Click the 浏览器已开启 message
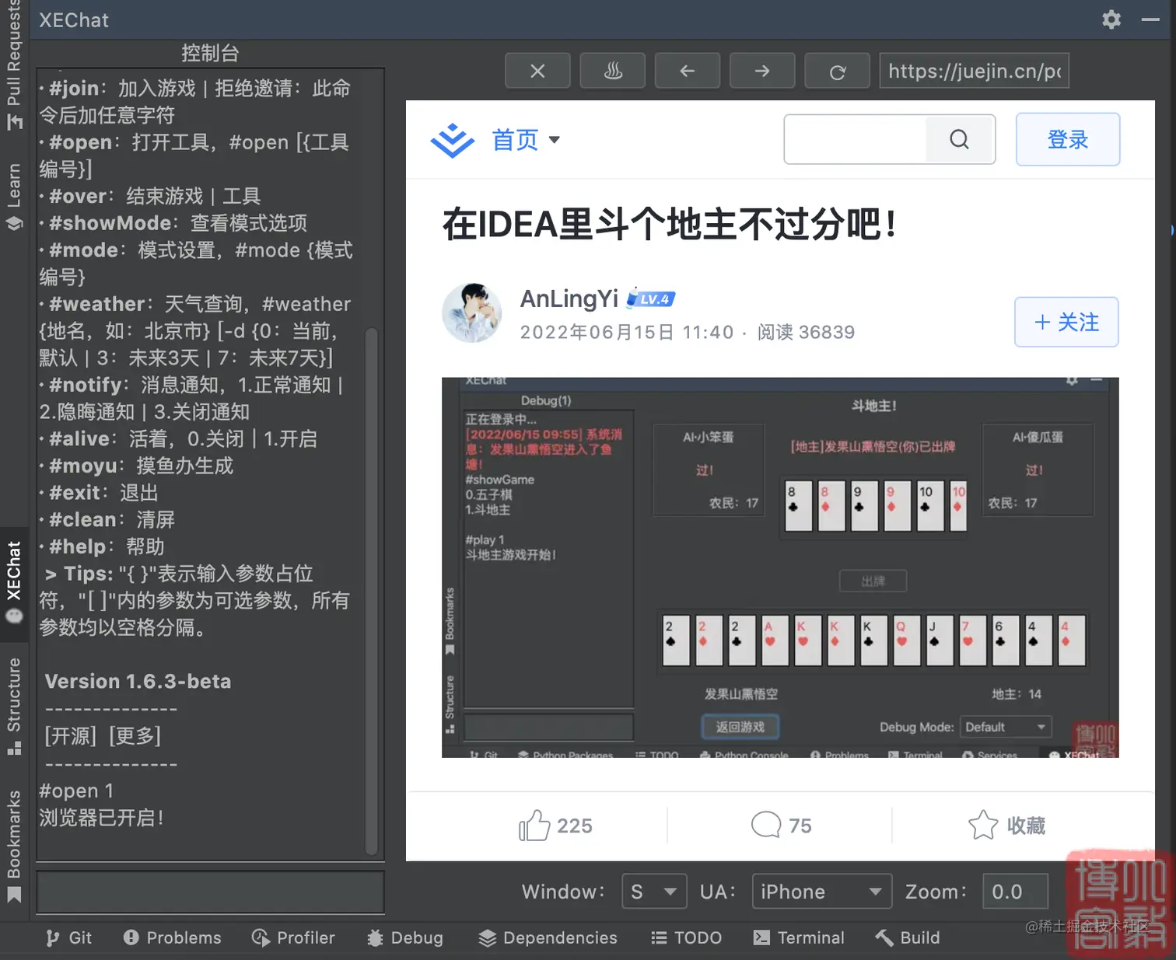Image resolution: width=1176 pixels, height=960 pixels. (x=102, y=818)
